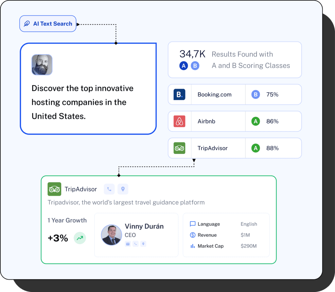Open Vinny Durán's profile photo

tap(111, 235)
